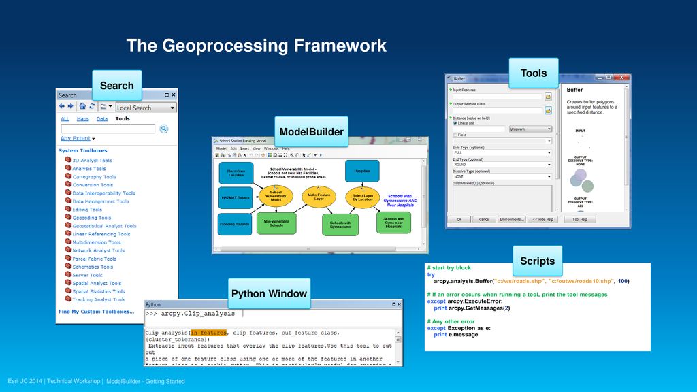Image resolution: width=697 pixels, height=392 pixels.
Task: Select the Hospitals model element
Action: click(x=362, y=171)
